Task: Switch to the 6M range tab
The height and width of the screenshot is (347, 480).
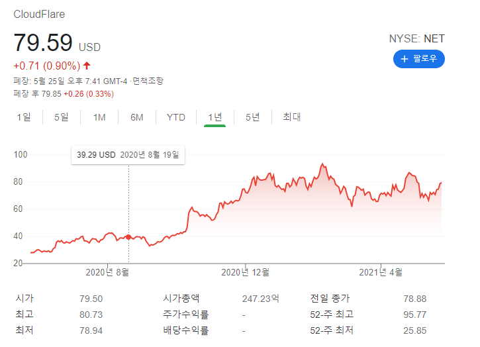Action: 136,117
